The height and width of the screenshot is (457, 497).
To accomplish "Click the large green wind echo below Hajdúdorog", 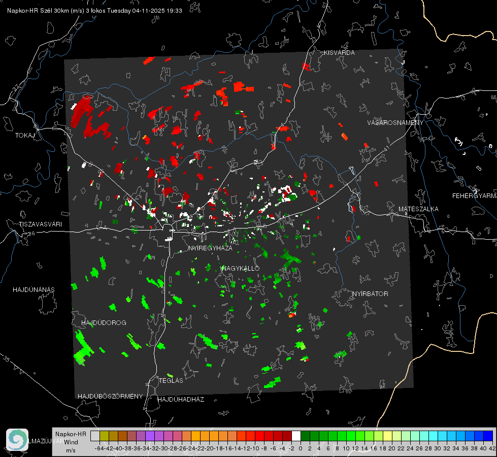I will 83,348.
